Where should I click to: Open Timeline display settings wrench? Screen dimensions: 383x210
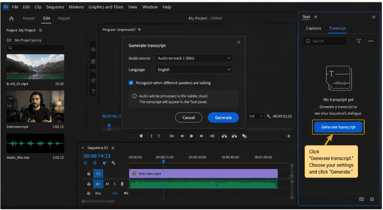[x=113, y=163]
